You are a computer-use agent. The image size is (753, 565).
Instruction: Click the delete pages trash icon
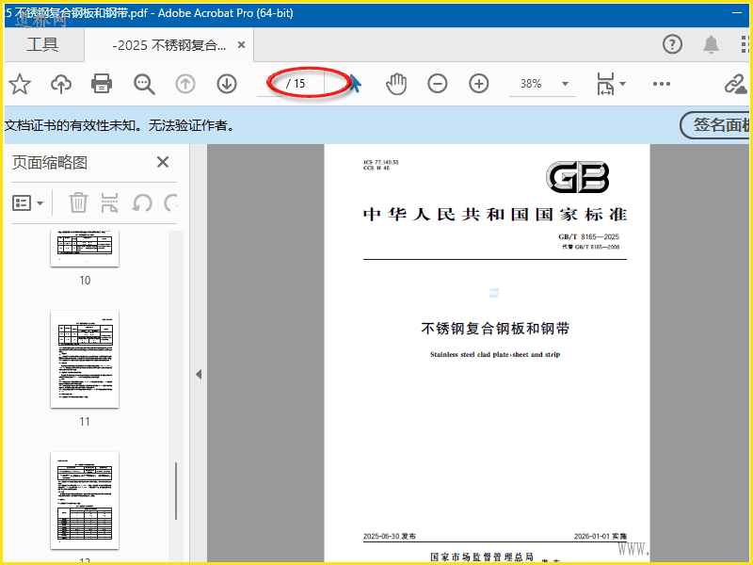coord(78,202)
